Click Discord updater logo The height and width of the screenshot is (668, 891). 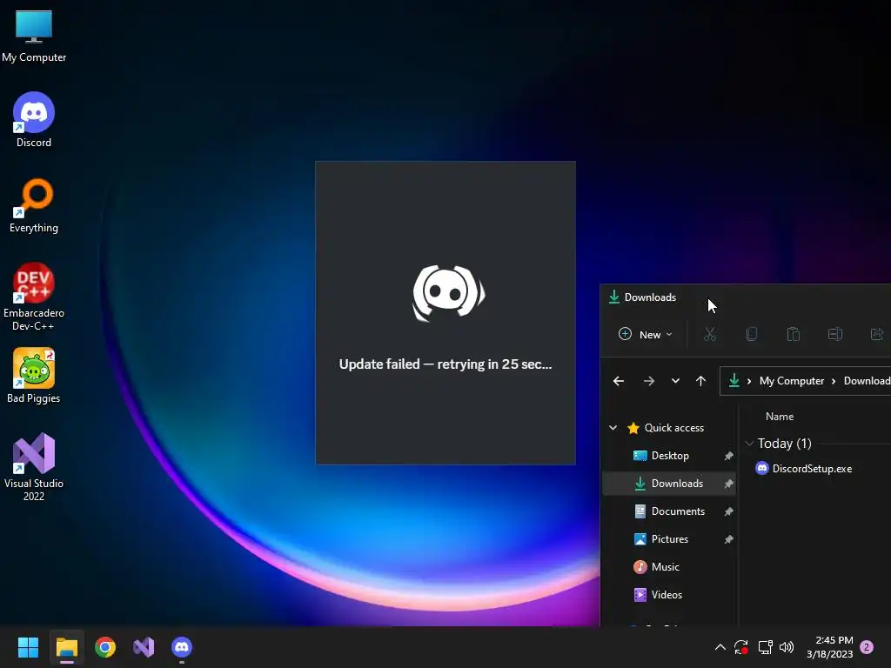[x=448, y=293]
